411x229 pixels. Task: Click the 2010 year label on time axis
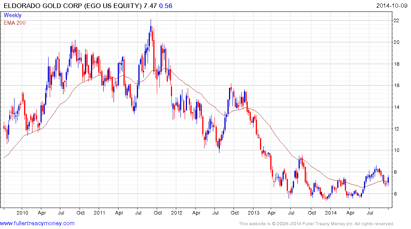22,213
